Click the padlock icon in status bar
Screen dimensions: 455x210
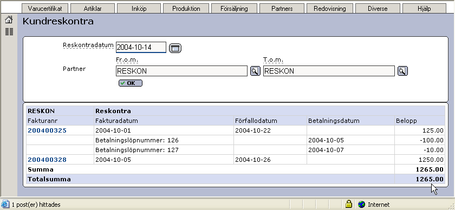click(348, 204)
